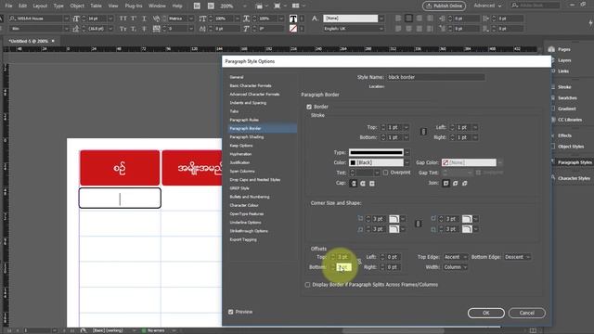Click top-right corner shape icon
Screen dimensions: 594x334
pyautogui.click(x=467, y=219)
